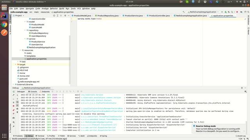
Task: Click the Scroll to End console icon
Action: pyautogui.click(x=17, y=105)
